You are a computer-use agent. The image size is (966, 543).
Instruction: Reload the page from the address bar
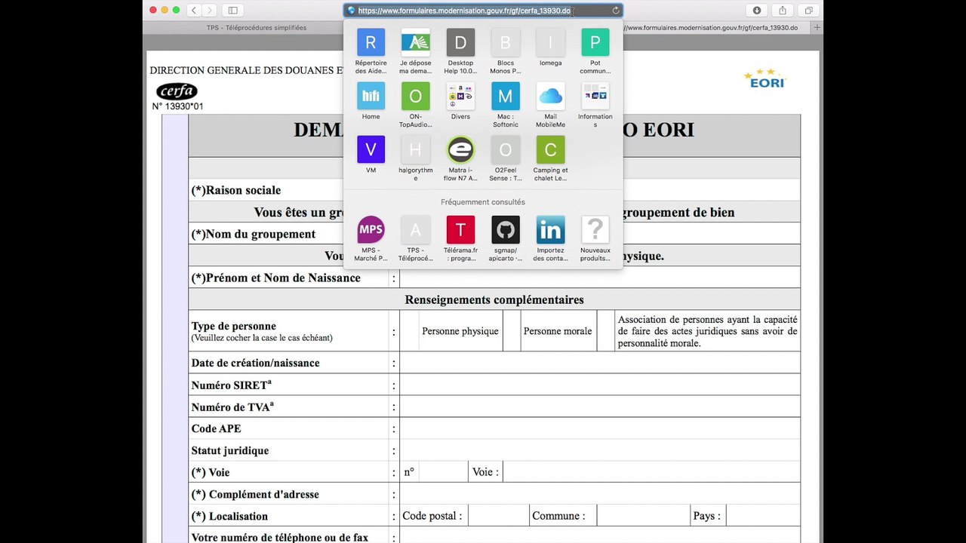(616, 11)
